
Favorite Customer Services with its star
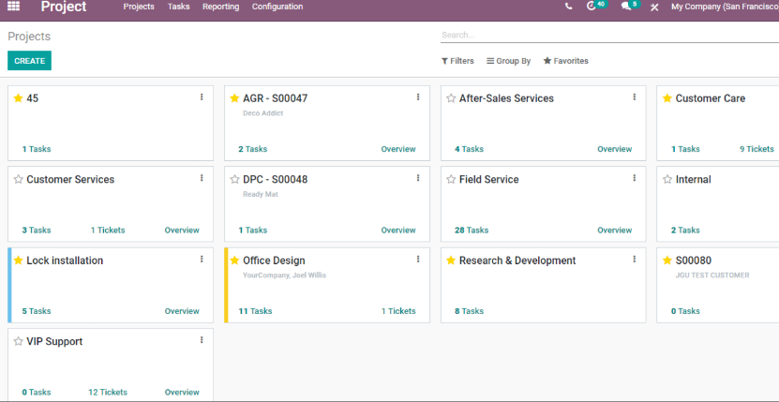coord(19,179)
